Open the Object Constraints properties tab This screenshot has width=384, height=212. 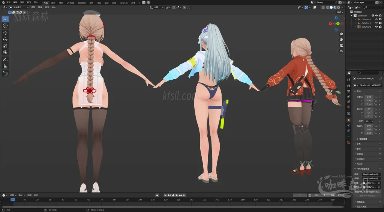tap(348, 130)
